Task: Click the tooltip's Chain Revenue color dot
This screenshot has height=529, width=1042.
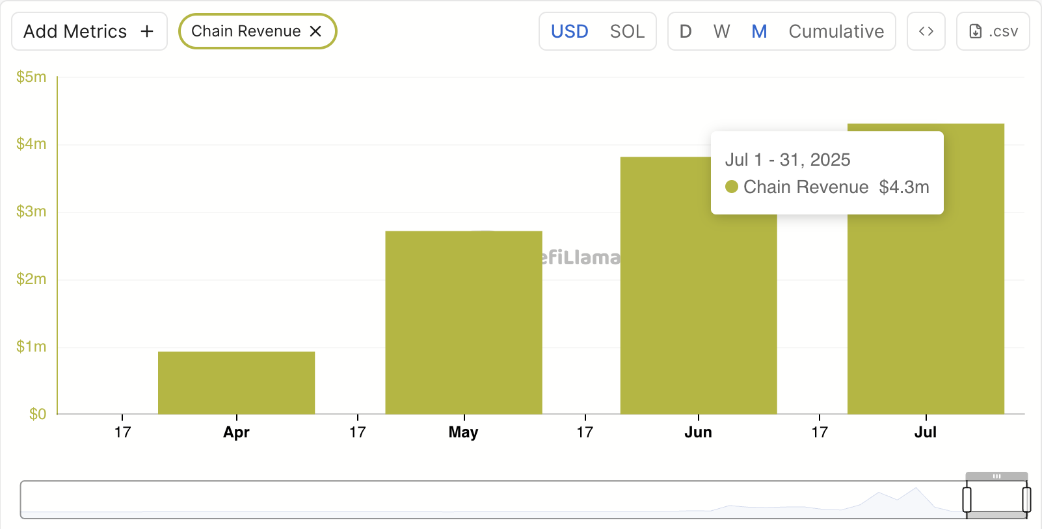Action: [x=732, y=187]
